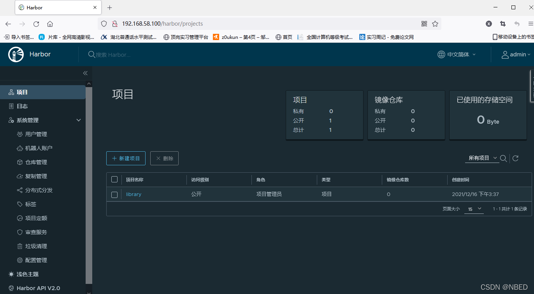Open the admin account menu
The image size is (534, 294).
pyautogui.click(x=516, y=54)
